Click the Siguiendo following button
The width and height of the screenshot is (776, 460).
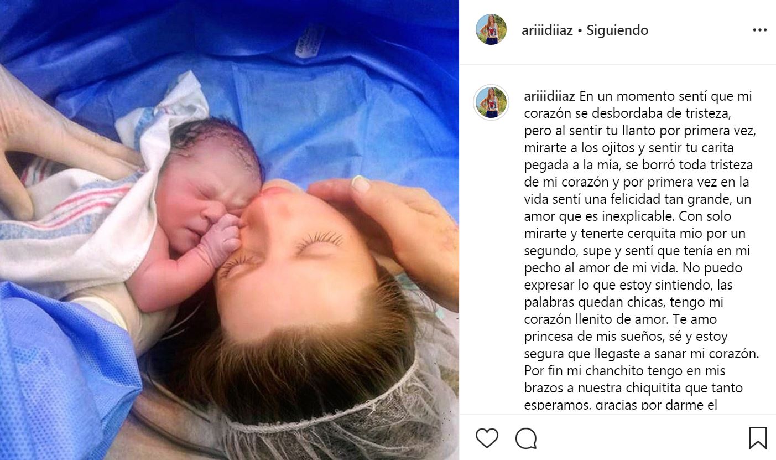click(x=617, y=30)
